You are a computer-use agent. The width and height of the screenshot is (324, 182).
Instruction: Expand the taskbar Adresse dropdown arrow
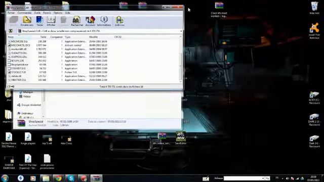point(263,178)
